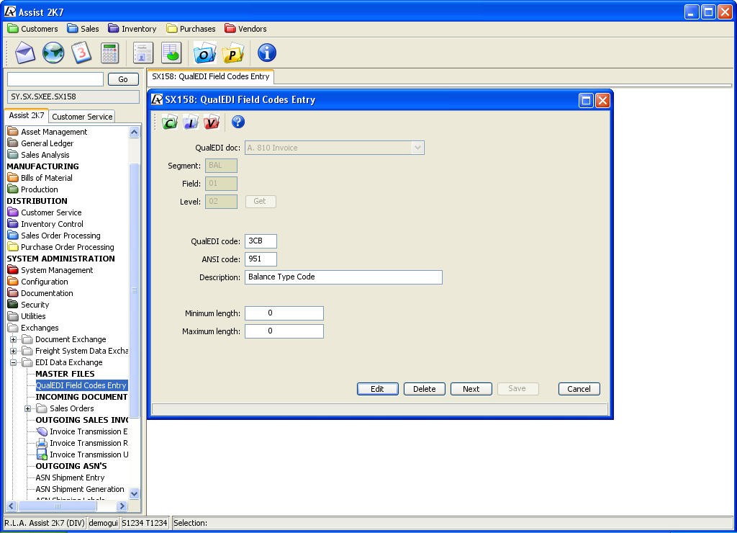
Task: Open System Management folder
Action: coord(50,270)
